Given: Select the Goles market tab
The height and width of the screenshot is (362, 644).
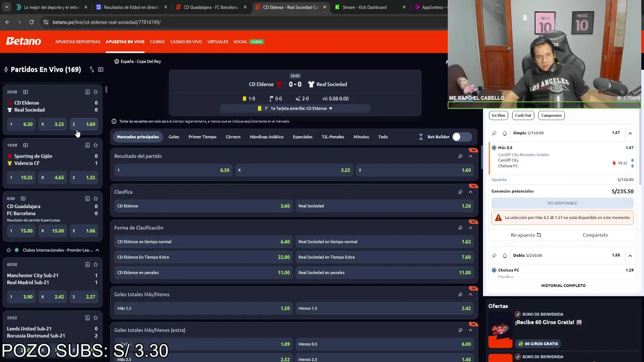Looking at the screenshot, I should click(174, 137).
